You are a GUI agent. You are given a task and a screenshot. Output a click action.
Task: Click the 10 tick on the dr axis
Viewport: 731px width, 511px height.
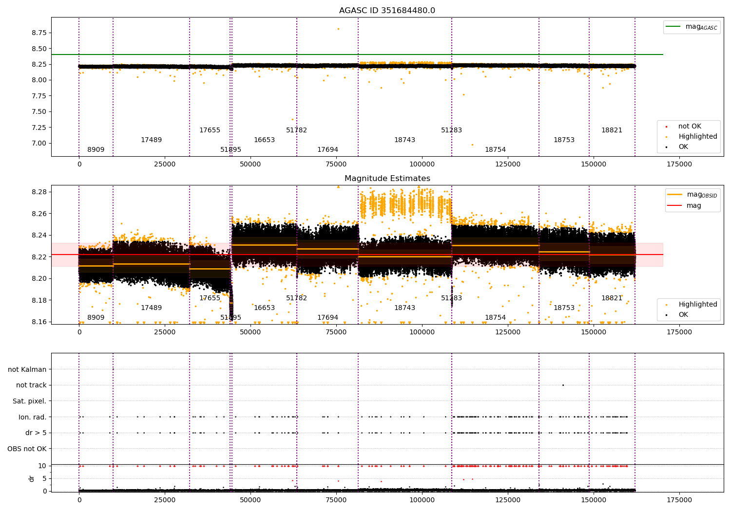pos(42,466)
